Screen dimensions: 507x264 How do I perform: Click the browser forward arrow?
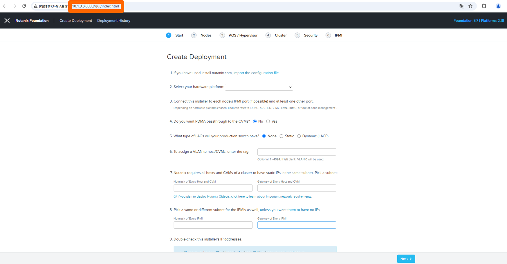(x=14, y=6)
